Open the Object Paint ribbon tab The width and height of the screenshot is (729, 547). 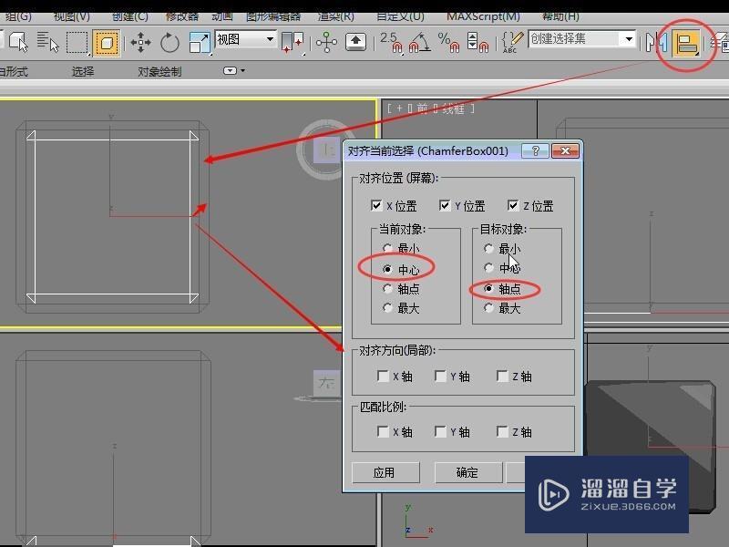(159, 72)
